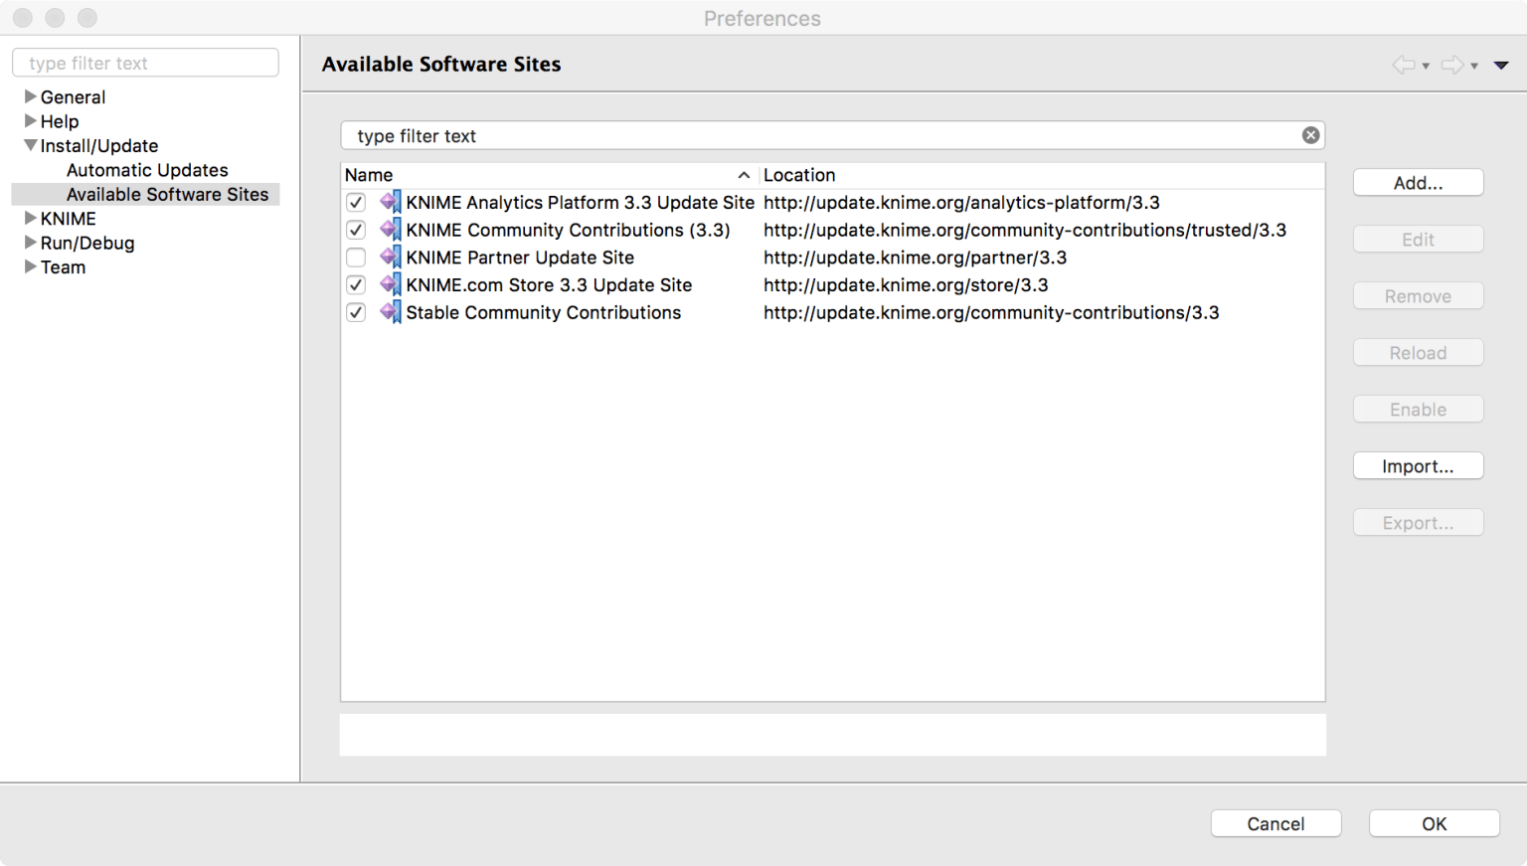Uncheck KNIME Community Contributions (3.3)

356,230
